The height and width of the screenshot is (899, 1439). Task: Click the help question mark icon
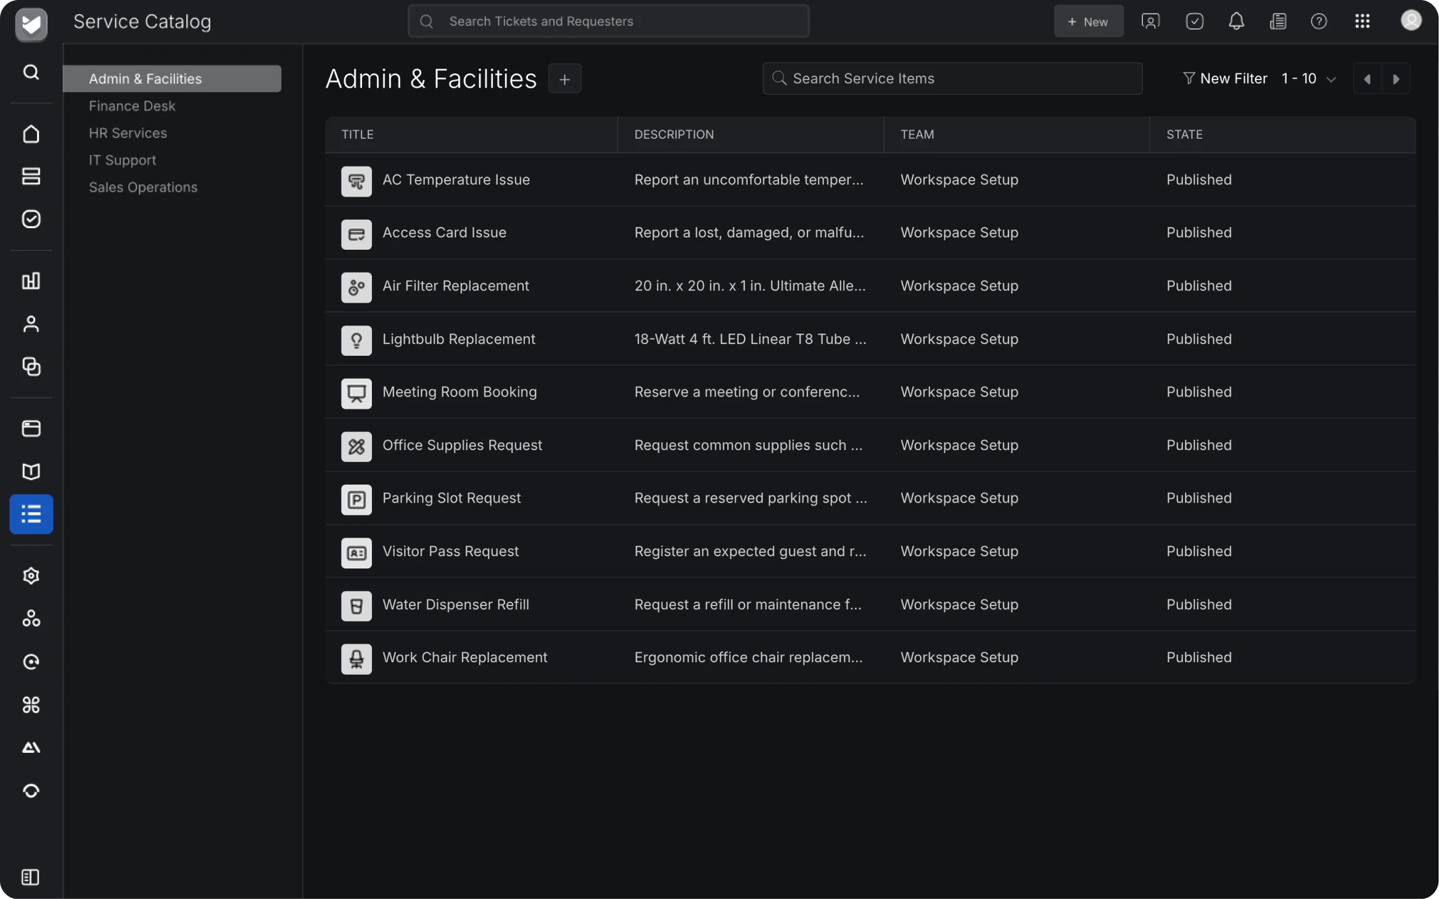pyautogui.click(x=1319, y=22)
